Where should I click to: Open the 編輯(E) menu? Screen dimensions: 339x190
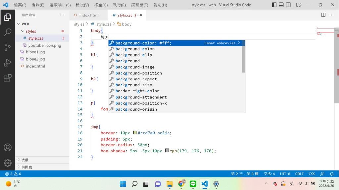coord(38,5)
